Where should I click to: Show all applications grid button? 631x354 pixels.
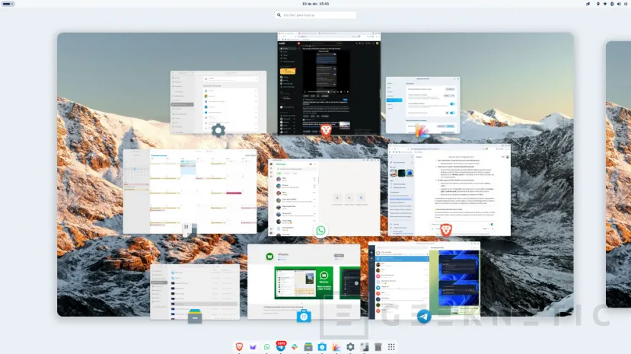tap(391, 346)
